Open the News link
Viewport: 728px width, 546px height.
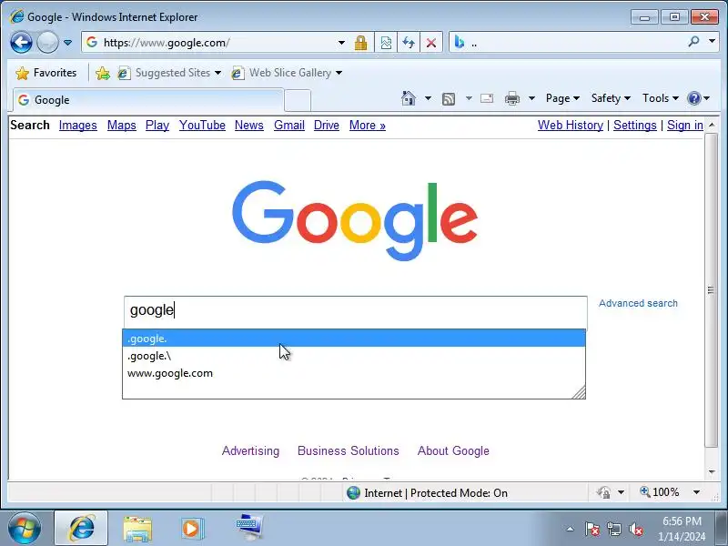pos(249,126)
